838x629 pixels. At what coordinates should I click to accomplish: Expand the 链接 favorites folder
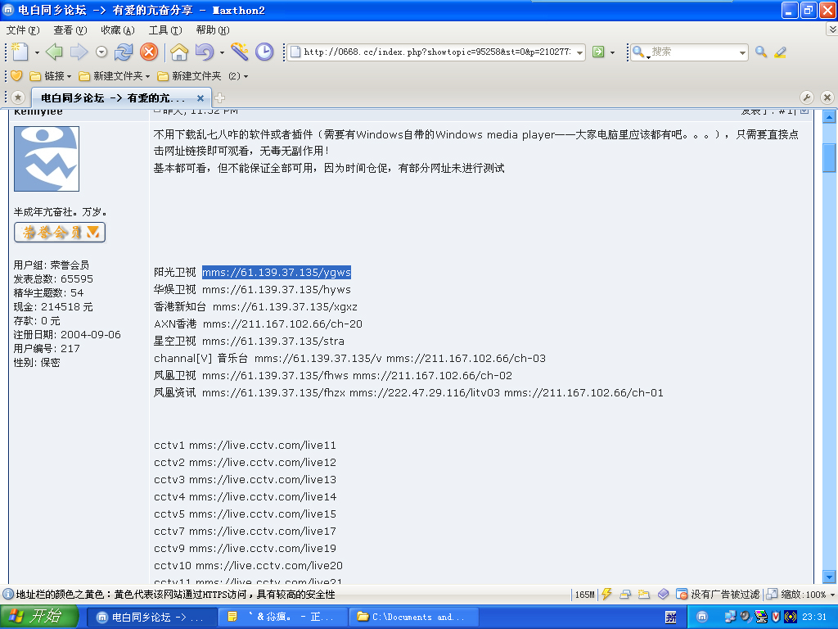[x=51, y=76]
